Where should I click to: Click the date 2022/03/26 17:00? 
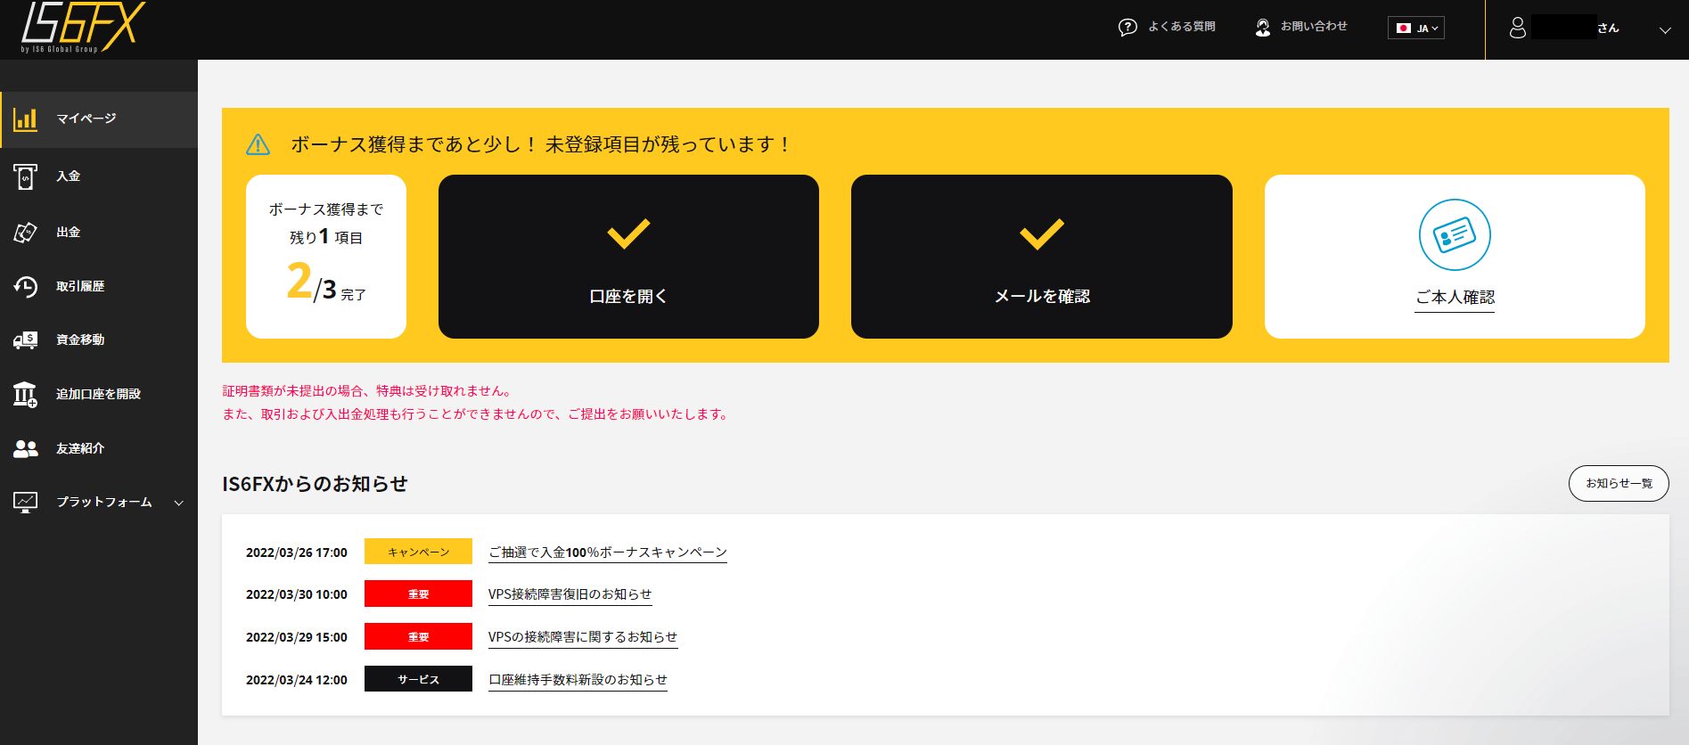297,553
